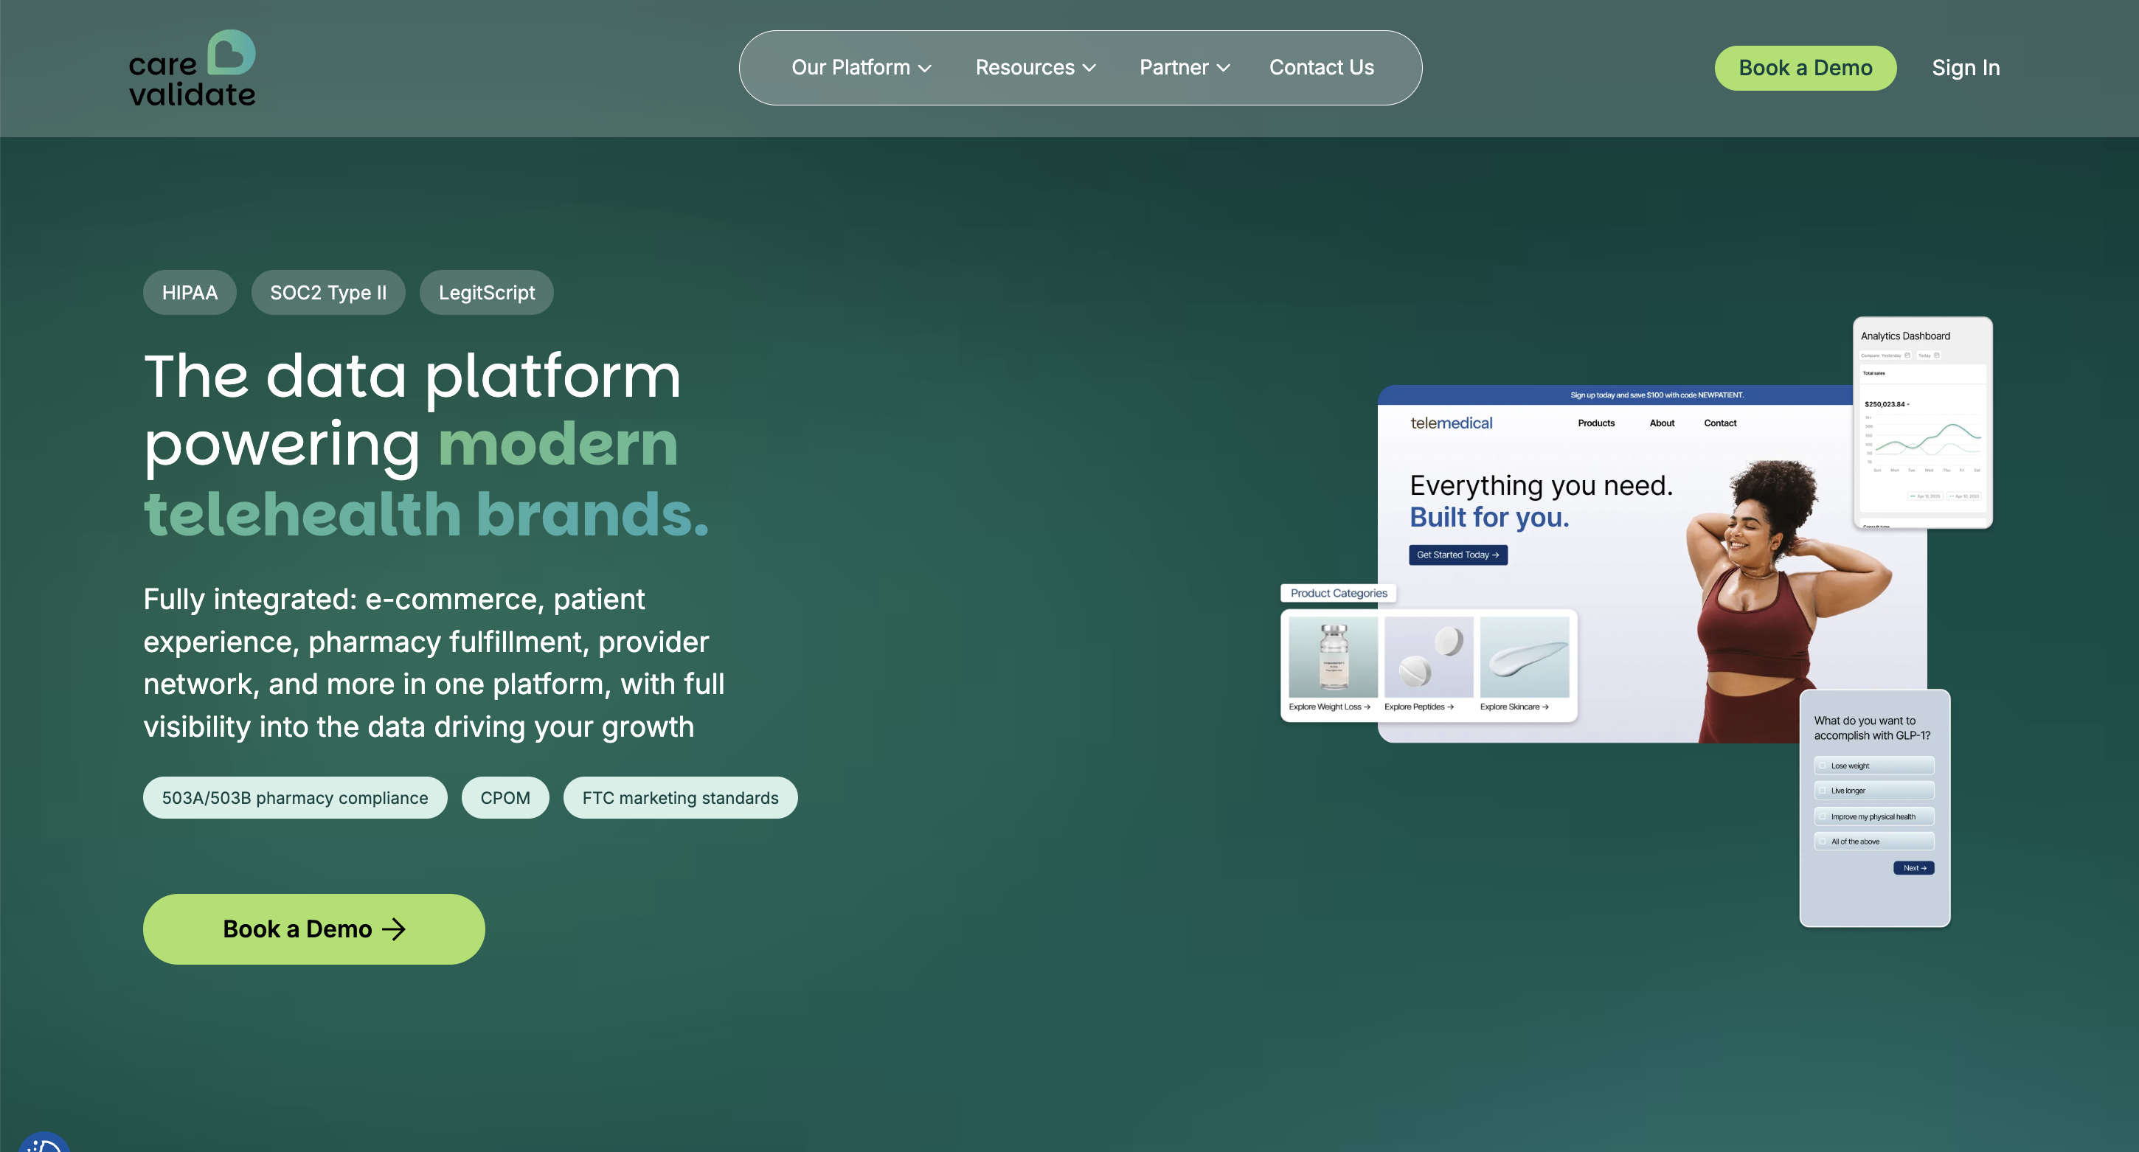Open the Partner menu

[1184, 67]
